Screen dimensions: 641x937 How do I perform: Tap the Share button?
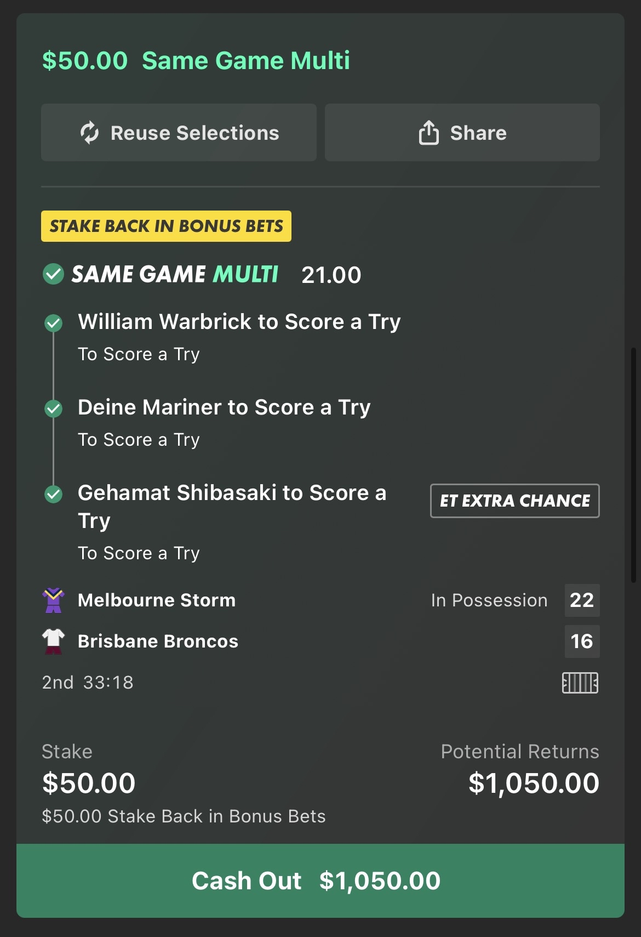[x=462, y=133]
